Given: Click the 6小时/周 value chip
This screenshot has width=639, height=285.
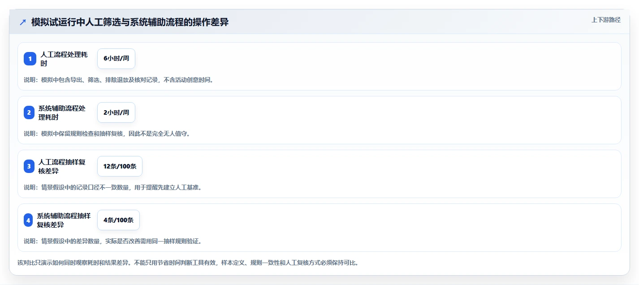Looking at the screenshot, I should [x=116, y=59].
